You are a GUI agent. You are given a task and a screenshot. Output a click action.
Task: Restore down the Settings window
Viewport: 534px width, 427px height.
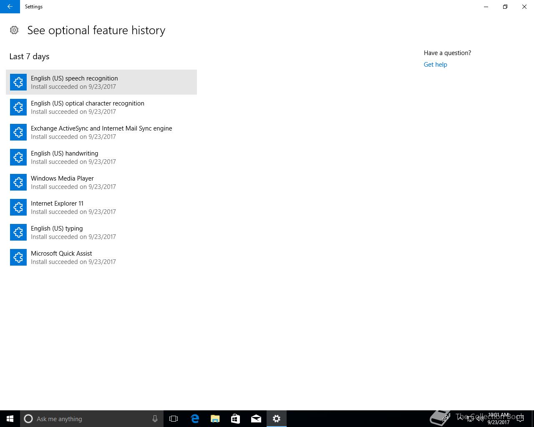click(x=505, y=7)
